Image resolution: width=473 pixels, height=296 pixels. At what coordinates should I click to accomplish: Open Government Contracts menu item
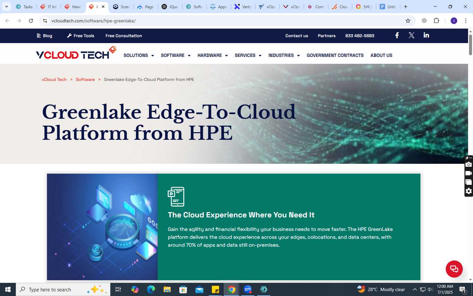coord(335,55)
